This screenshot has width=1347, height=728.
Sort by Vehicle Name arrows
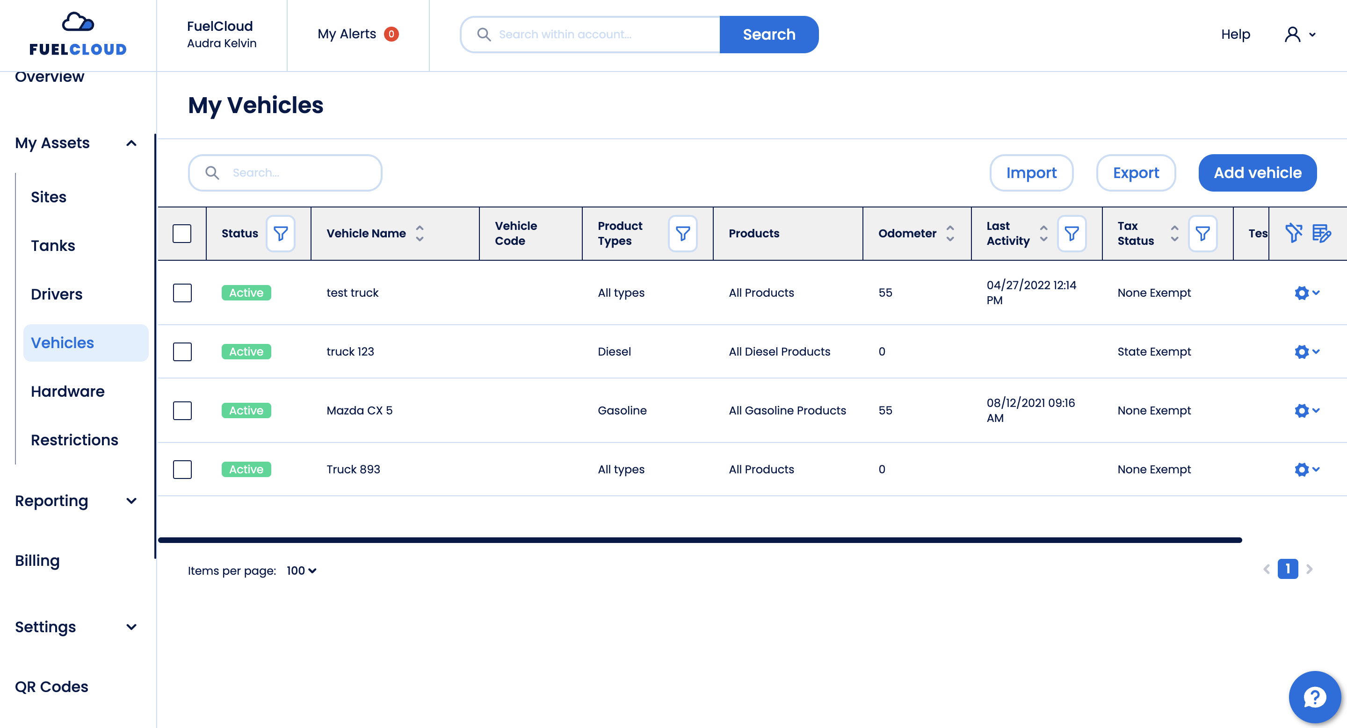coord(420,234)
